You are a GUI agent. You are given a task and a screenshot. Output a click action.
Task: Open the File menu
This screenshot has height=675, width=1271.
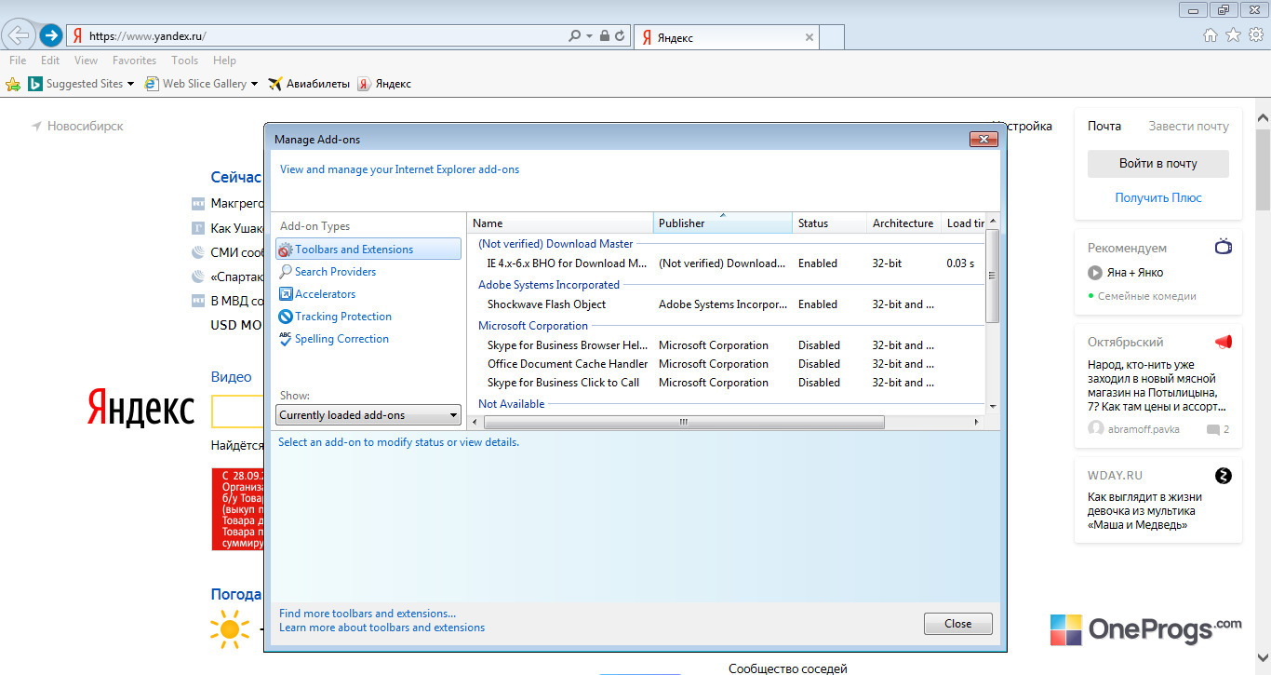point(18,61)
